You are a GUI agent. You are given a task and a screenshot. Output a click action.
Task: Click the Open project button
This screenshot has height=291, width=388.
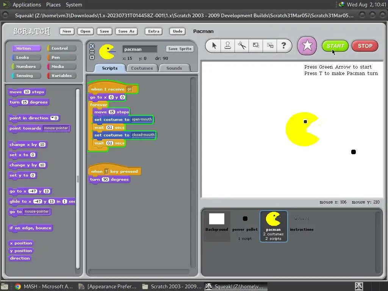[85, 31]
